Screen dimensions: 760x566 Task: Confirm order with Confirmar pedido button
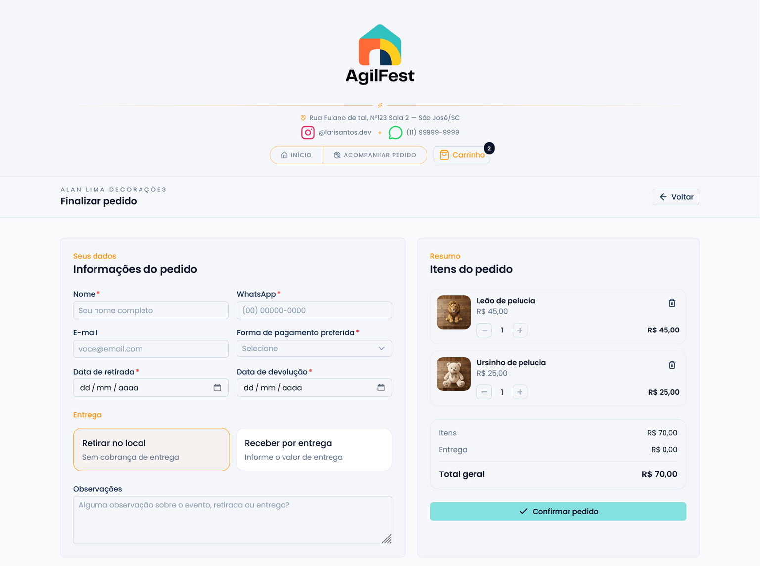558,511
